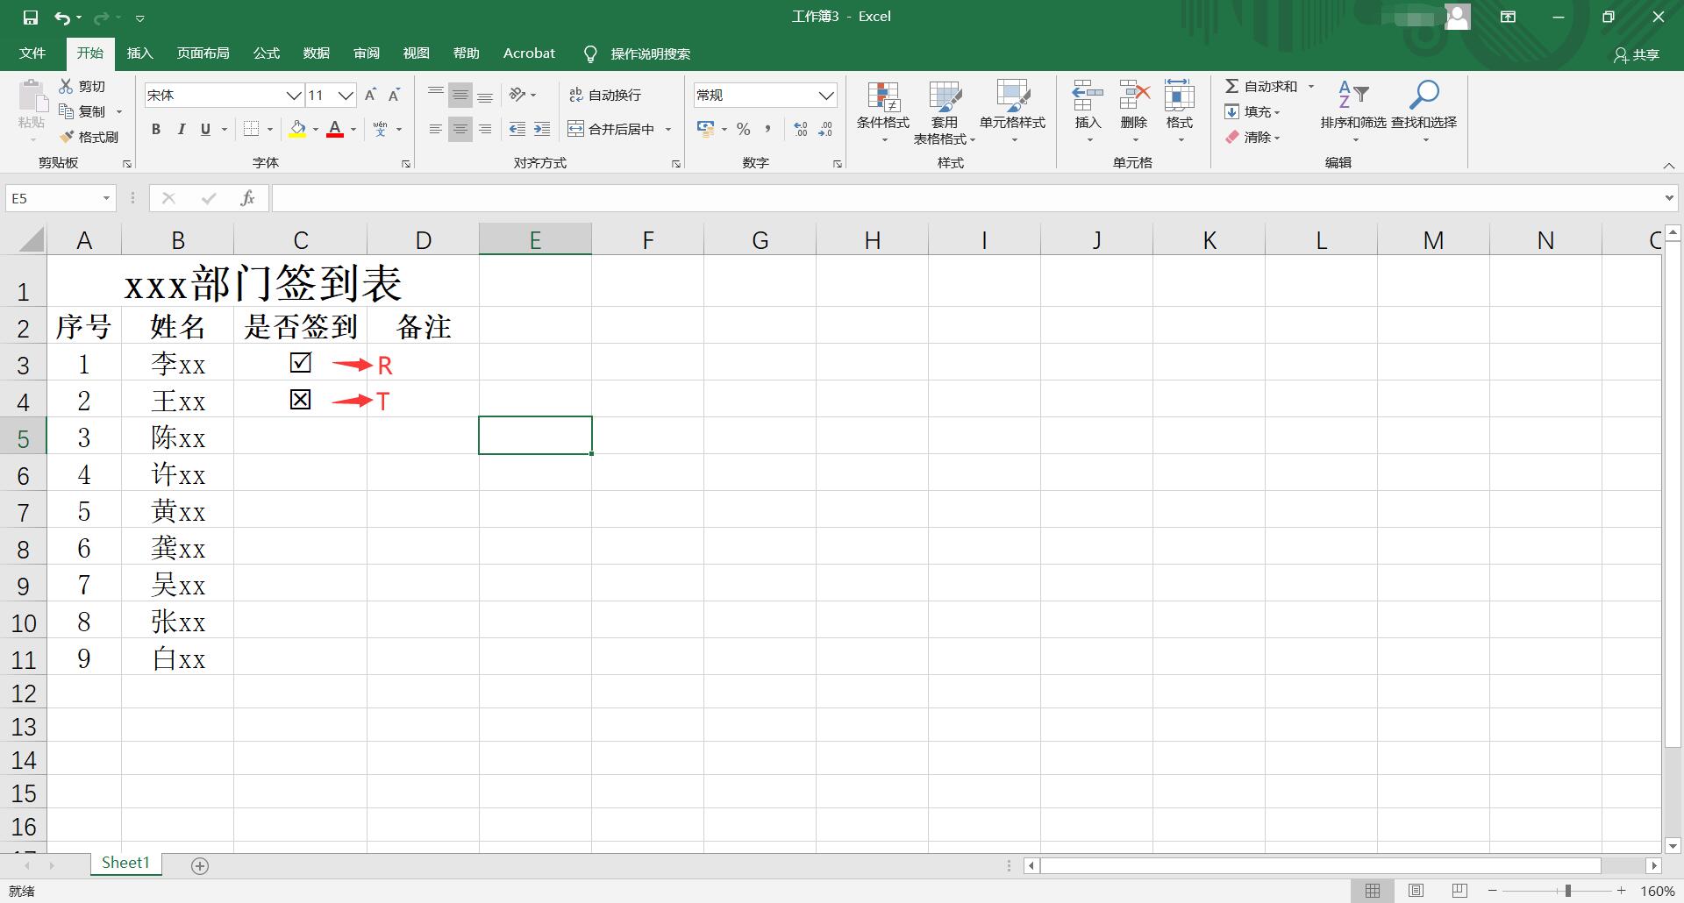Open Fill 填充 dropdown
This screenshot has width=1684, height=903.
pyautogui.click(x=1253, y=111)
